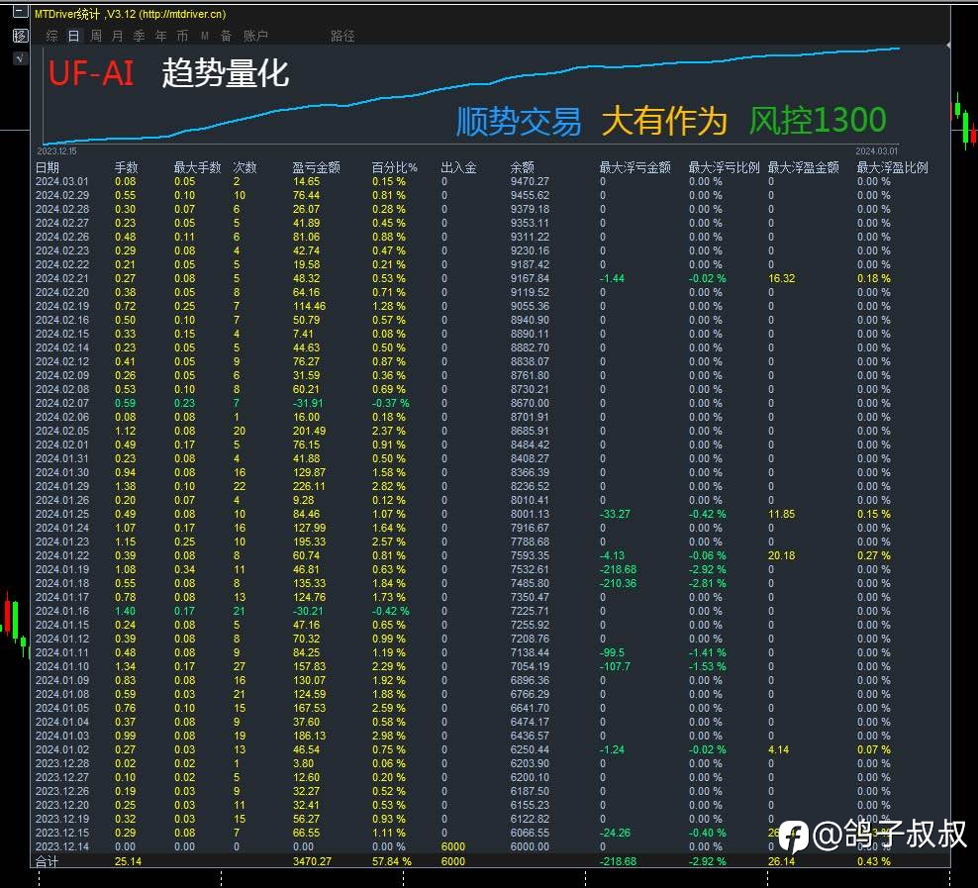The height and width of the screenshot is (888, 978).
Task: Click the 2024.02.07 loss row date
Action: tap(61, 403)
